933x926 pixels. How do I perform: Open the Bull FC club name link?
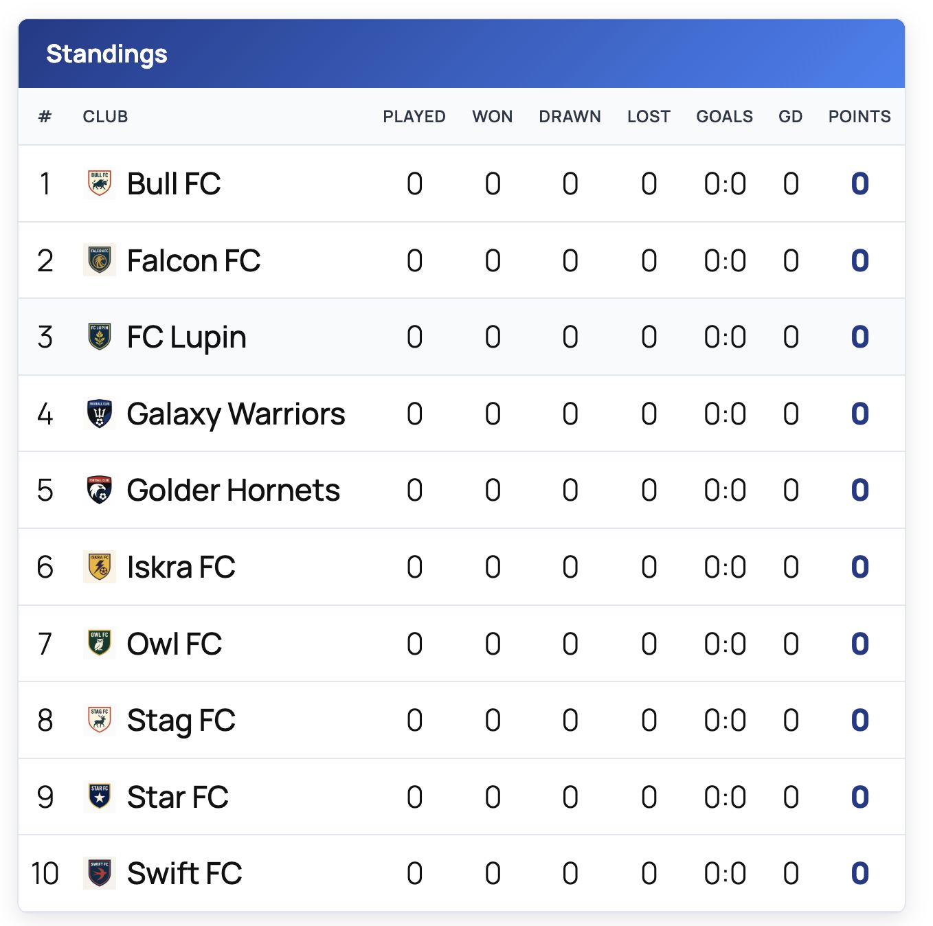tap(174, 183)
